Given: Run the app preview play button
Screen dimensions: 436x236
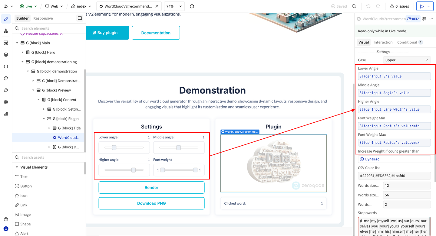Looking at the screenshot, I should coord(421,6).
